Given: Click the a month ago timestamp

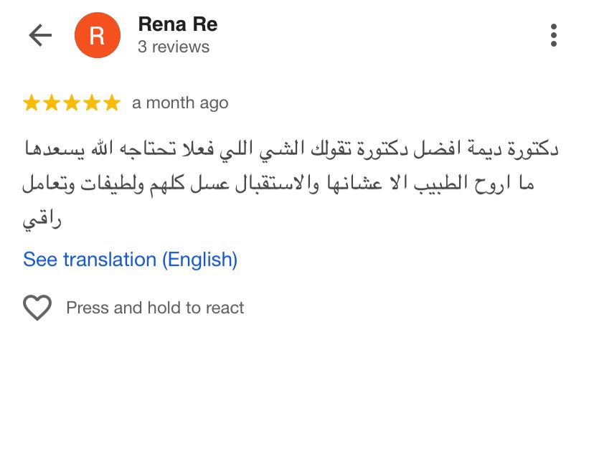Looking at the screenshot, I should point(179,103).
